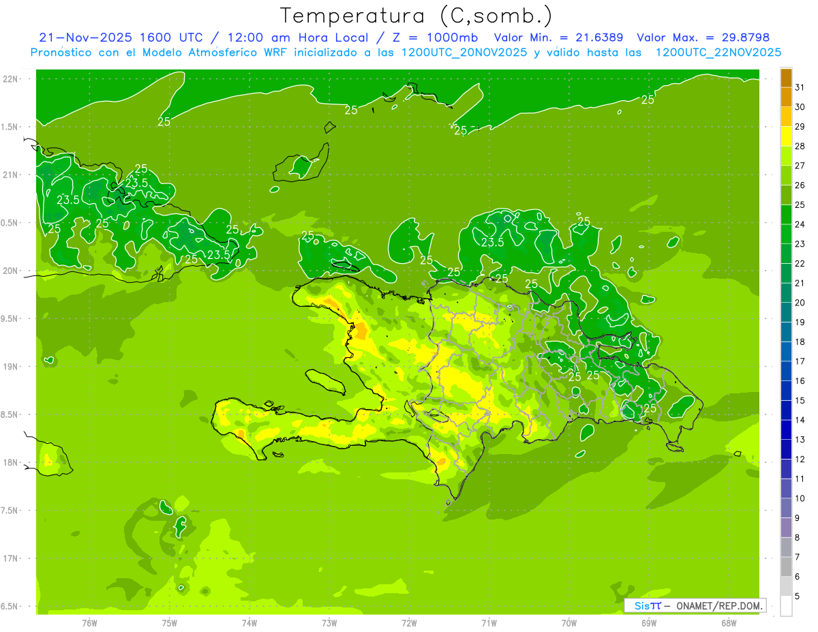Image resolution: width=818 pixels, height=632 pixels.
Task: Click the clipped "1.5N" latitude label
Action: (x=10, y=127)
